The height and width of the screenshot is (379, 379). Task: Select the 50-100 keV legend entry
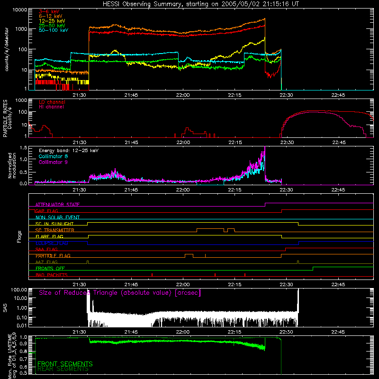tap(54, 30)
